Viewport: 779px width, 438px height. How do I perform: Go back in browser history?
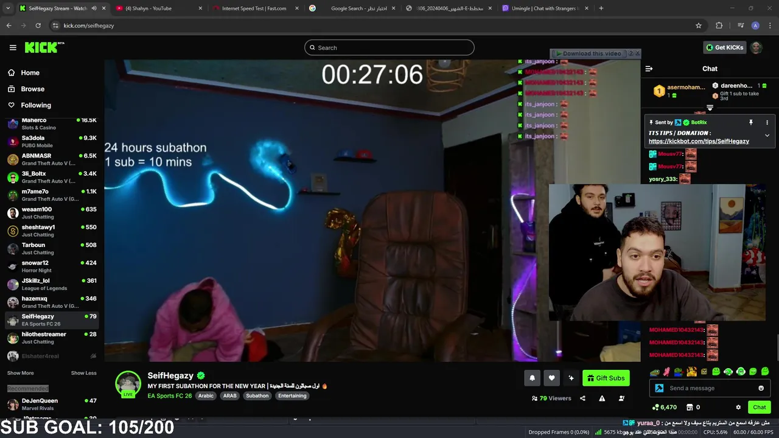9,26
